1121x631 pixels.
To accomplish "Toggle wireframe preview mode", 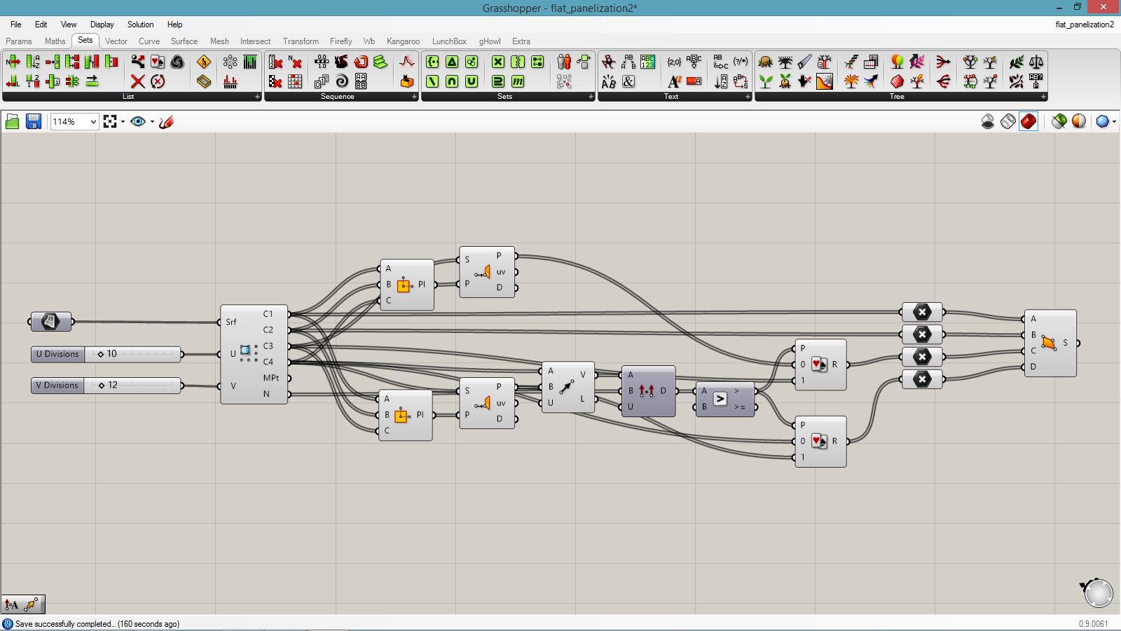I will pos(1007,122).
